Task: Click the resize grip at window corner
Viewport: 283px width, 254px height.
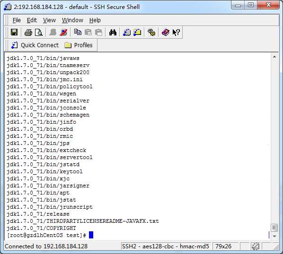Action: pyautogui.click(x=276, y=247)
